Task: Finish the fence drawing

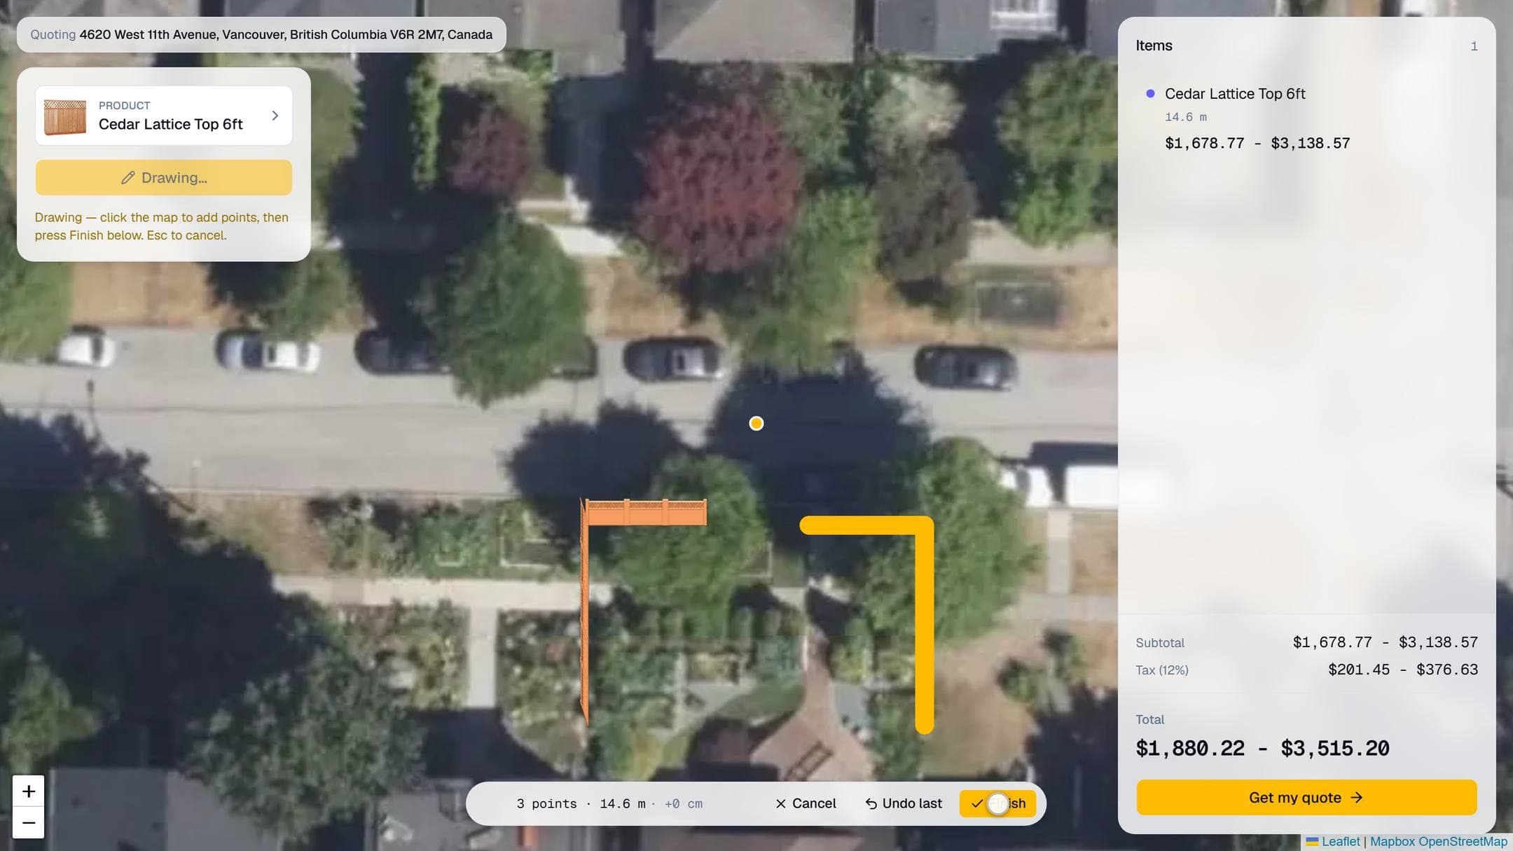Action: 997,803
